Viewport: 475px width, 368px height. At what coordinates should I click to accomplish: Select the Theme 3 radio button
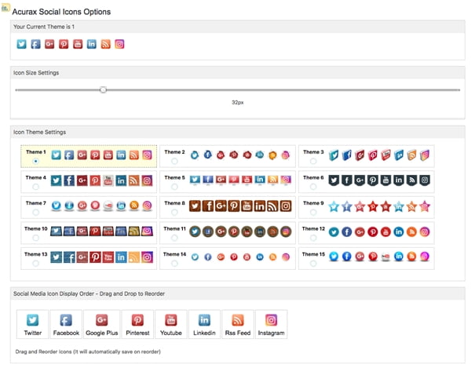tap(313, 161)
